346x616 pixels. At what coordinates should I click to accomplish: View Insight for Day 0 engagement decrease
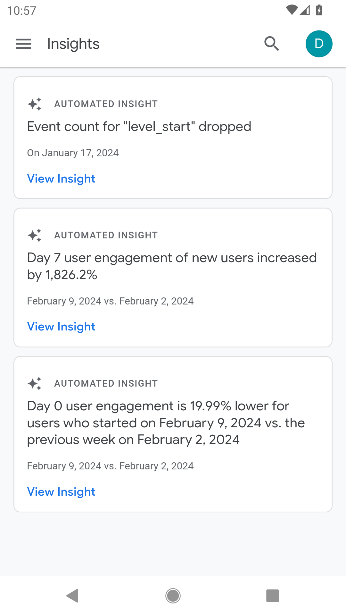pyautogui.click(x=61, y=492)
